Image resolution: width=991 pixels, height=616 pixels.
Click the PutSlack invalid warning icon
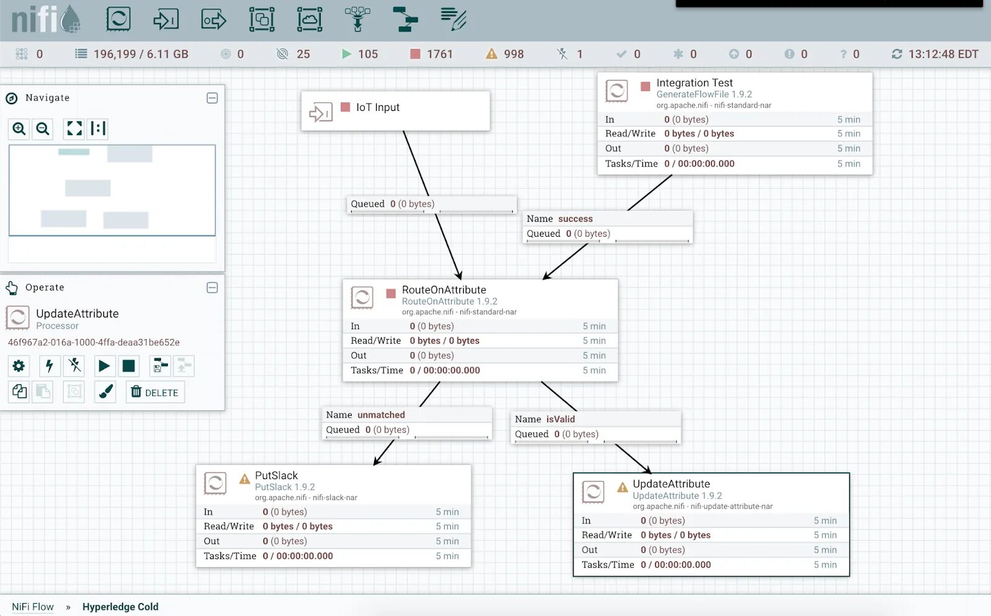coord(245,478)
